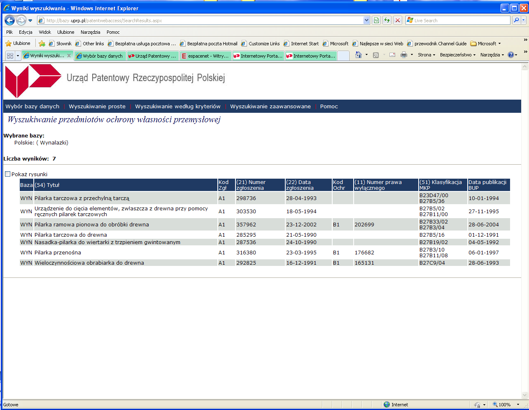Switch to the second Internetowy Portal tab

click(x=311, y=56)
